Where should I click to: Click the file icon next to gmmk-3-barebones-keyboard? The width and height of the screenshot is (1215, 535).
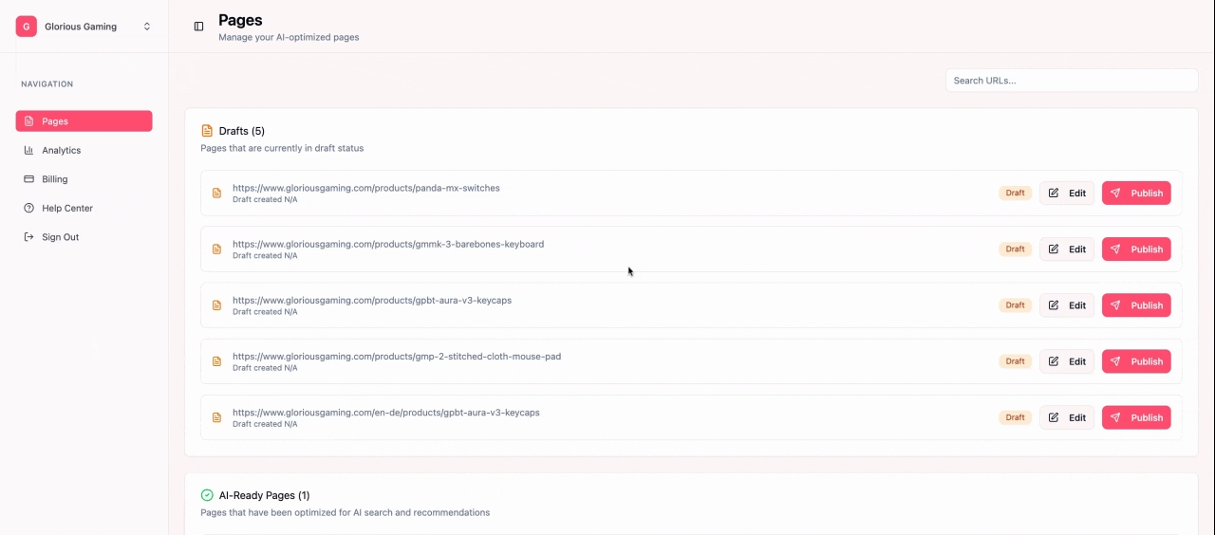pos(216,249)
